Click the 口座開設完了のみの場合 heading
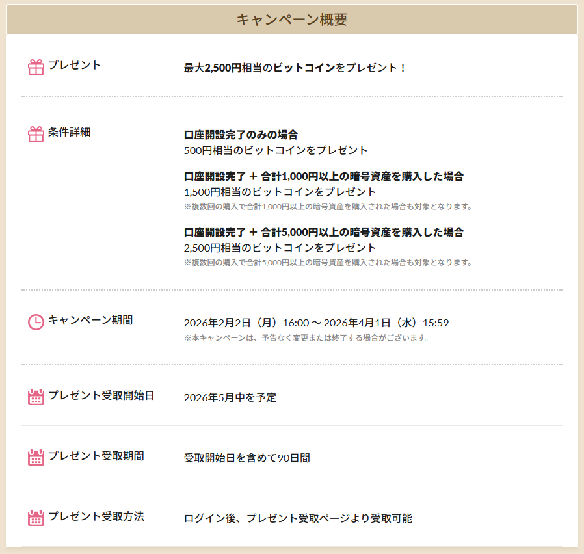Image resolution: width=584 pixels, height=554 pixels. point(241,135)
